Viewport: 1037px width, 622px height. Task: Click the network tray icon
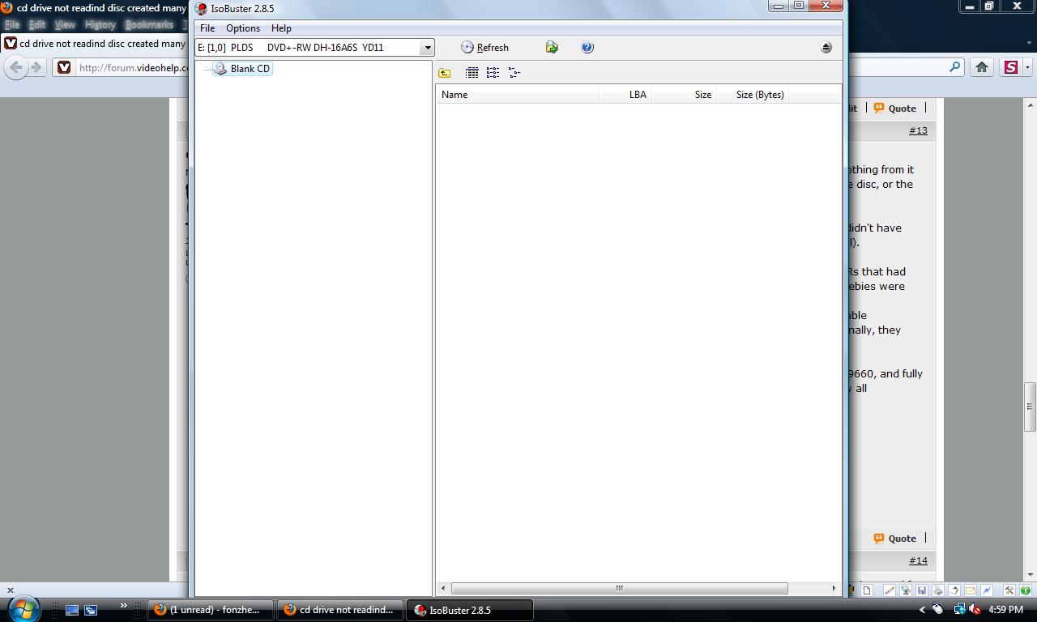(959, 610)
